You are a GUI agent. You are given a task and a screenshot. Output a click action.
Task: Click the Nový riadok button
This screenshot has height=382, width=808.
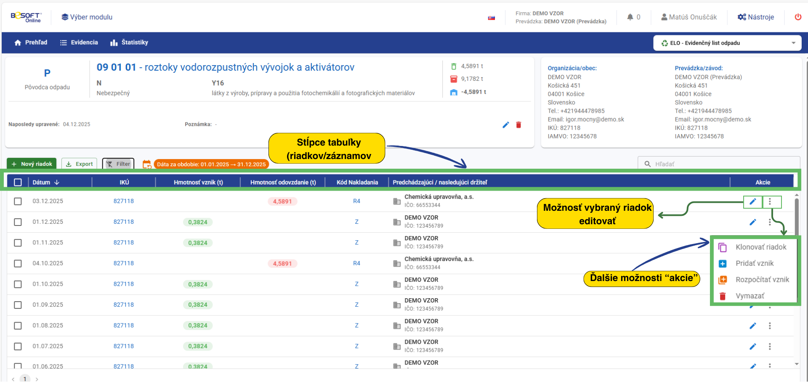click(x=32, y=164)
